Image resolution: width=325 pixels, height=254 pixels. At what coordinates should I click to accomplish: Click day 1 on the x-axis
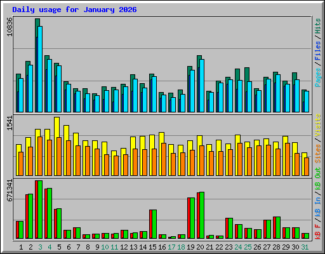point(21,247)
